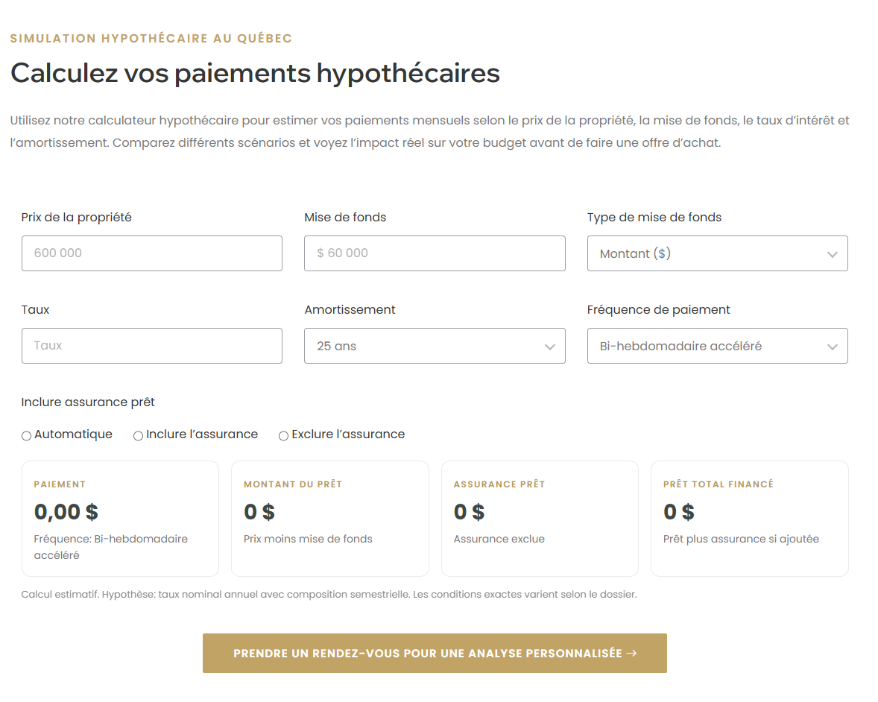Select the Automatique insurance option

pos(26,434)
